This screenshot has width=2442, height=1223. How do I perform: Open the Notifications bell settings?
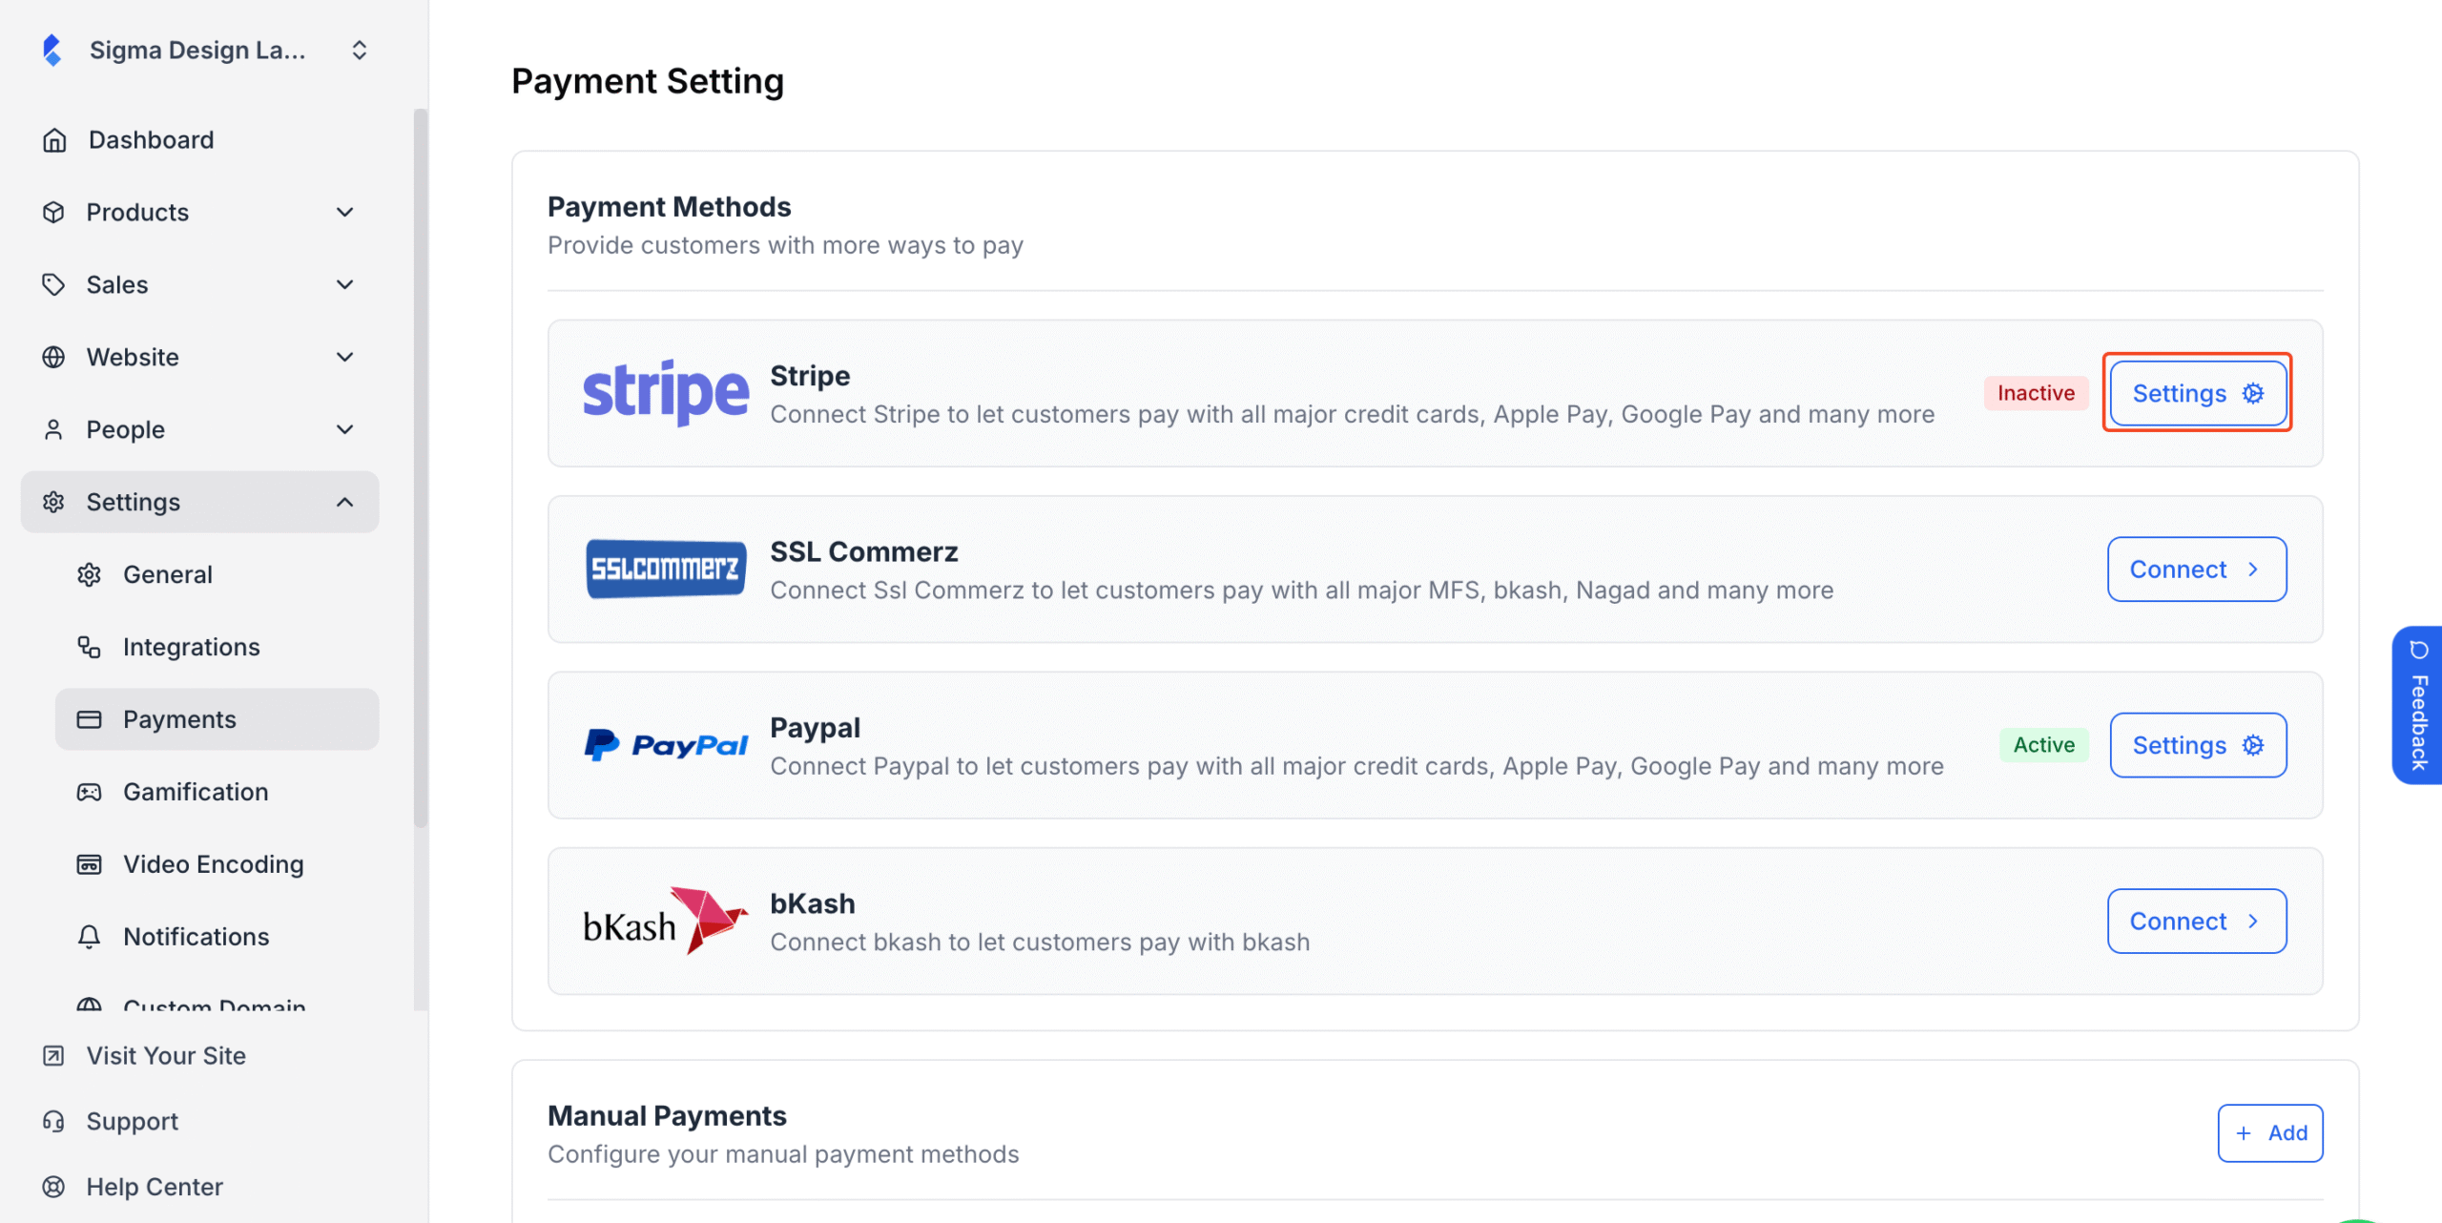click(89, 937)
